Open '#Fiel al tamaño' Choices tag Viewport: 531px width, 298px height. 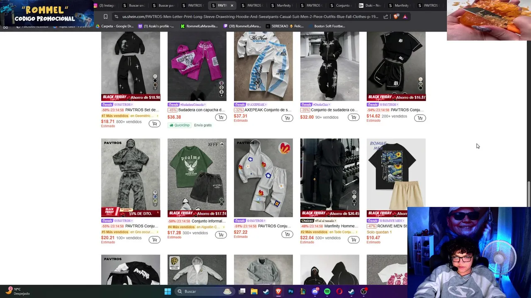(324, 221)
